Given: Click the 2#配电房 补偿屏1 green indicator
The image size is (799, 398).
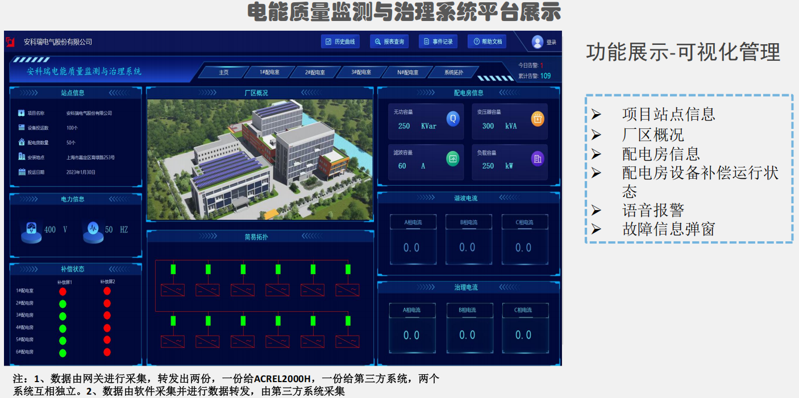Looking at the screenshot, I should click(x=63, y=304).
